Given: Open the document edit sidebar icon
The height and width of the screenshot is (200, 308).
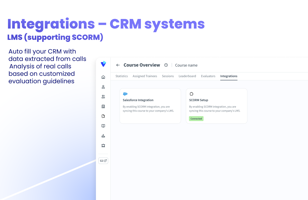Looking at the screenshot, I should point(103,116).
